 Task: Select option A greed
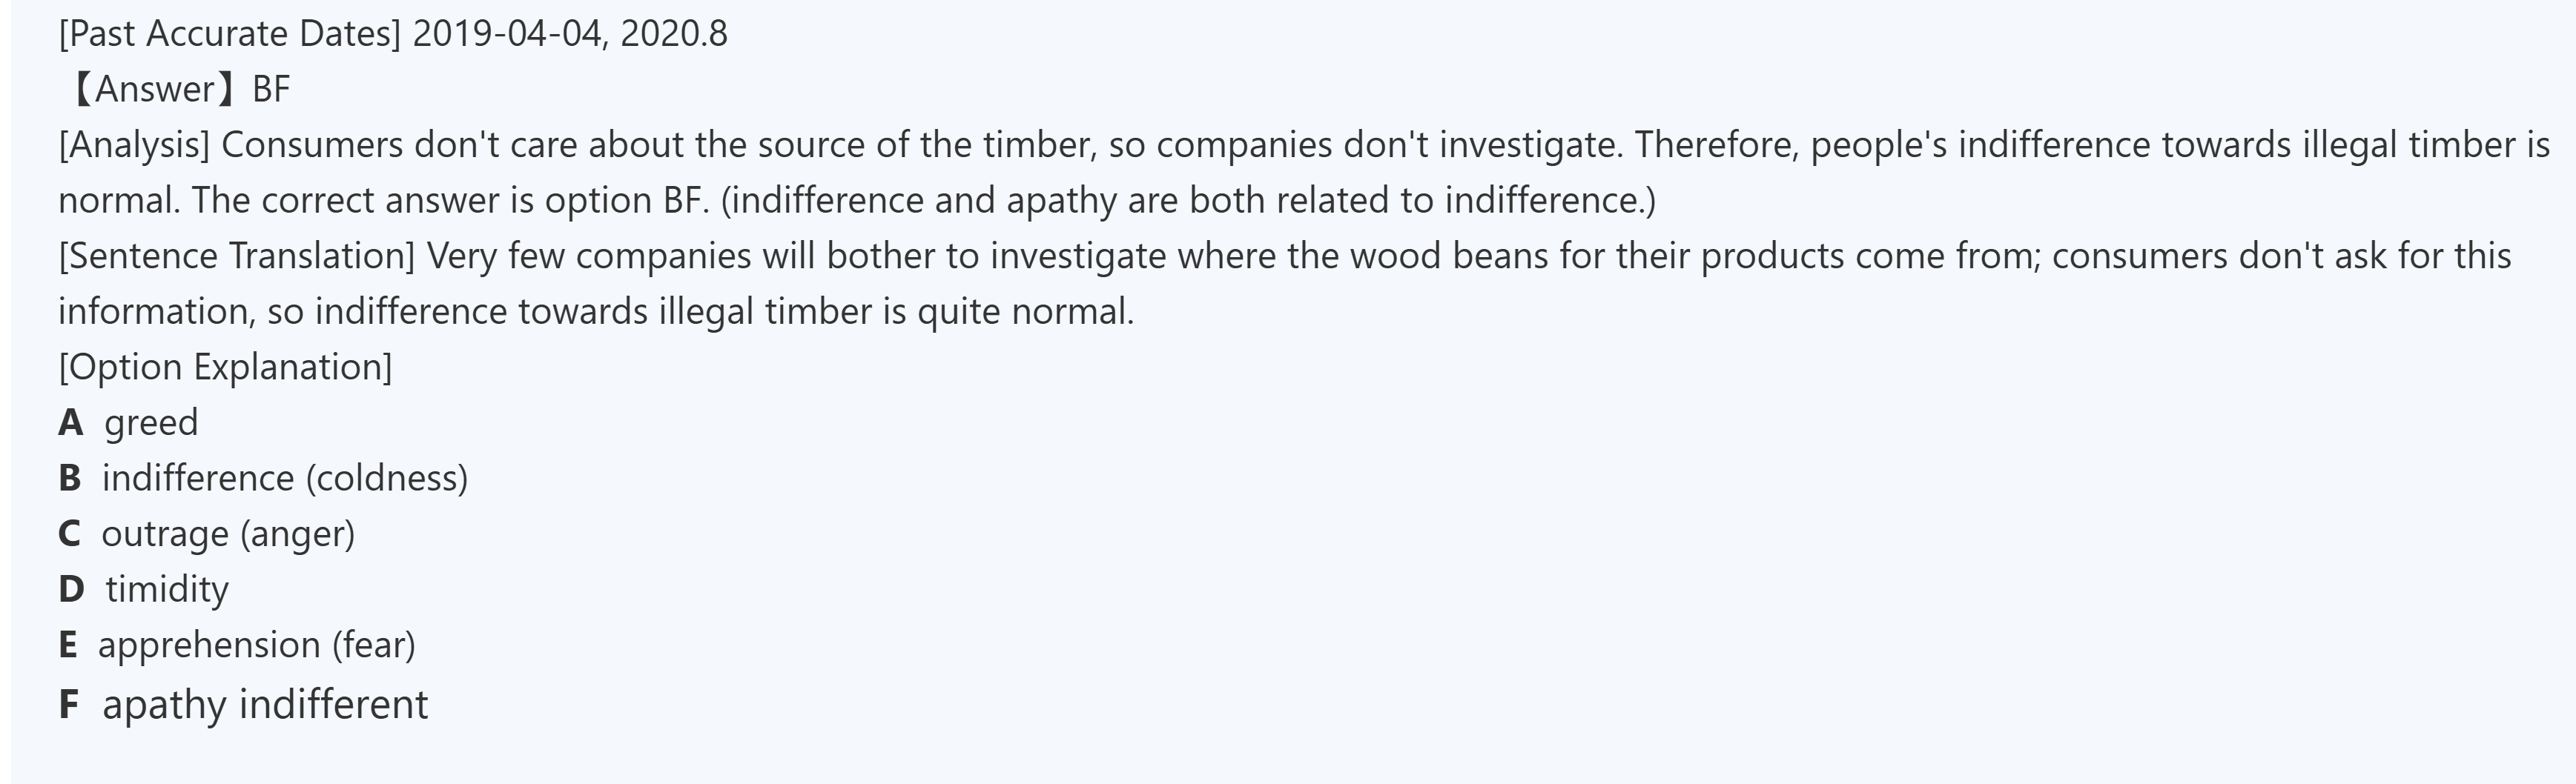point(151,422)
